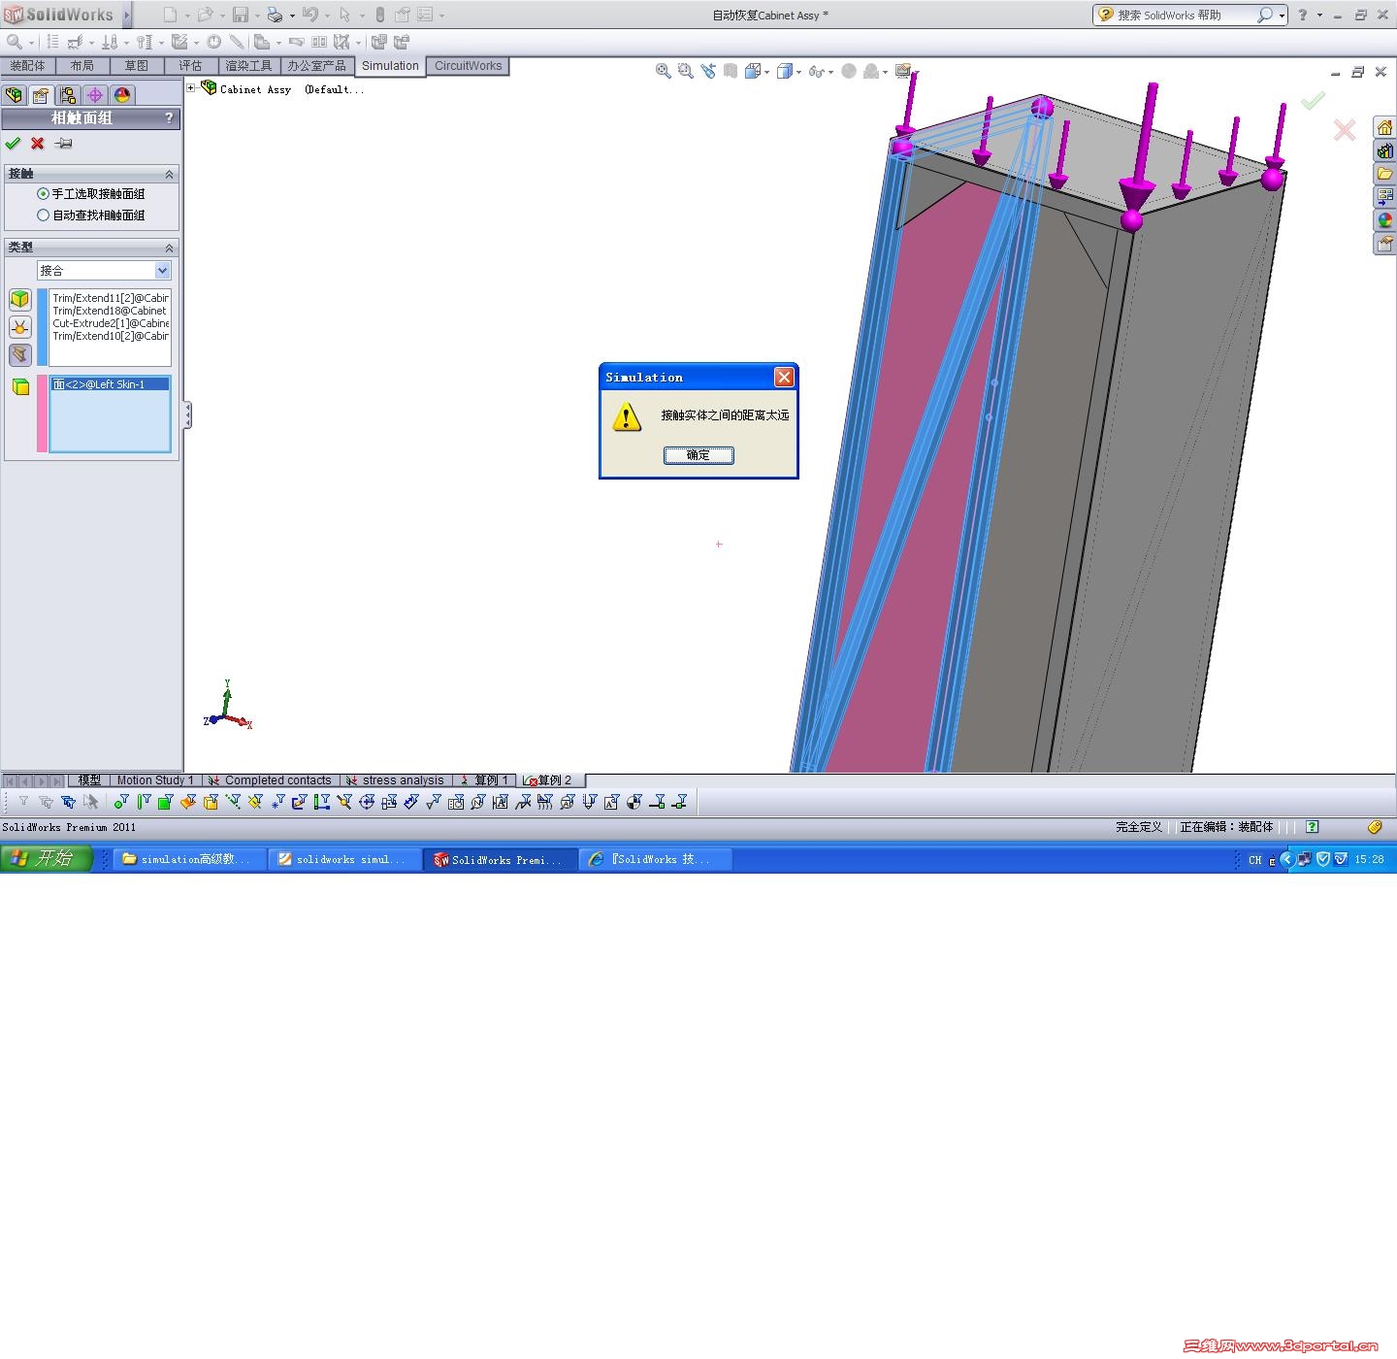Click the New document icon
This screenshot has width=1397, height=1359.
pyautogui.click(x=171, y=15)
